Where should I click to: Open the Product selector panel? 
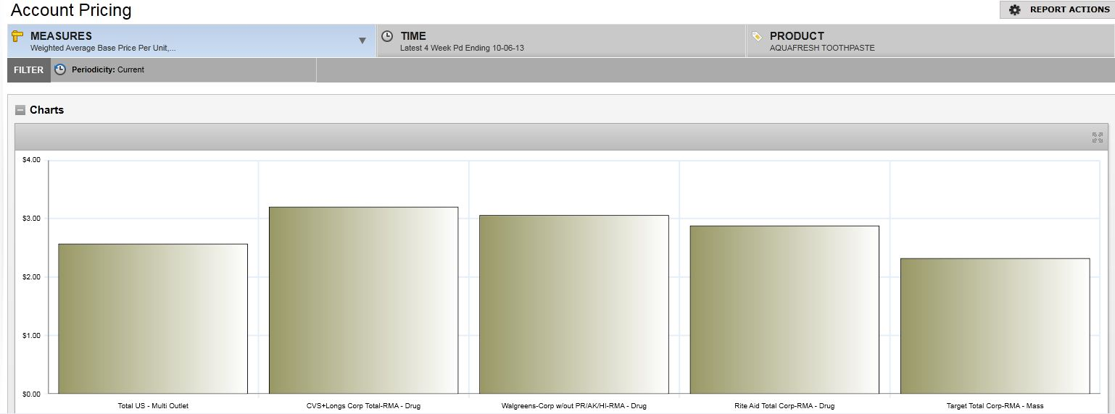coord(929,41)
